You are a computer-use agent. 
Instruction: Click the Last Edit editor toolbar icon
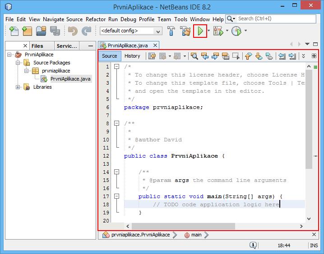point(152,56)
